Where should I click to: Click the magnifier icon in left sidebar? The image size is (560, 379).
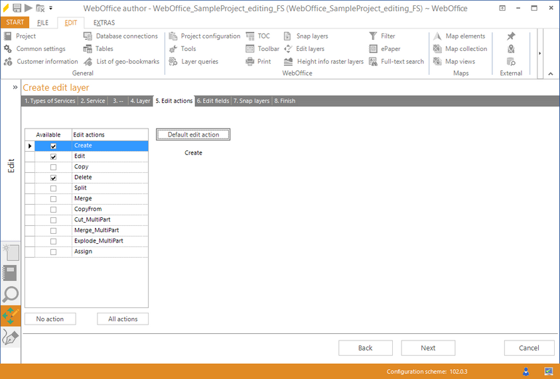10,294
